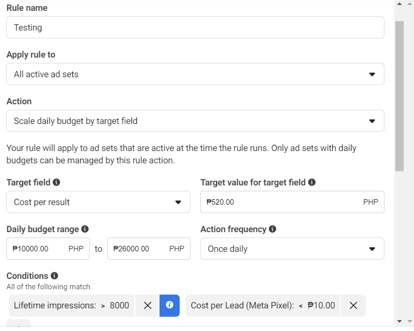This screenshot has height=331, width=414.
Task: Click the blue info button beside Lifetime impressions
Action: click(x=169, y=305)
